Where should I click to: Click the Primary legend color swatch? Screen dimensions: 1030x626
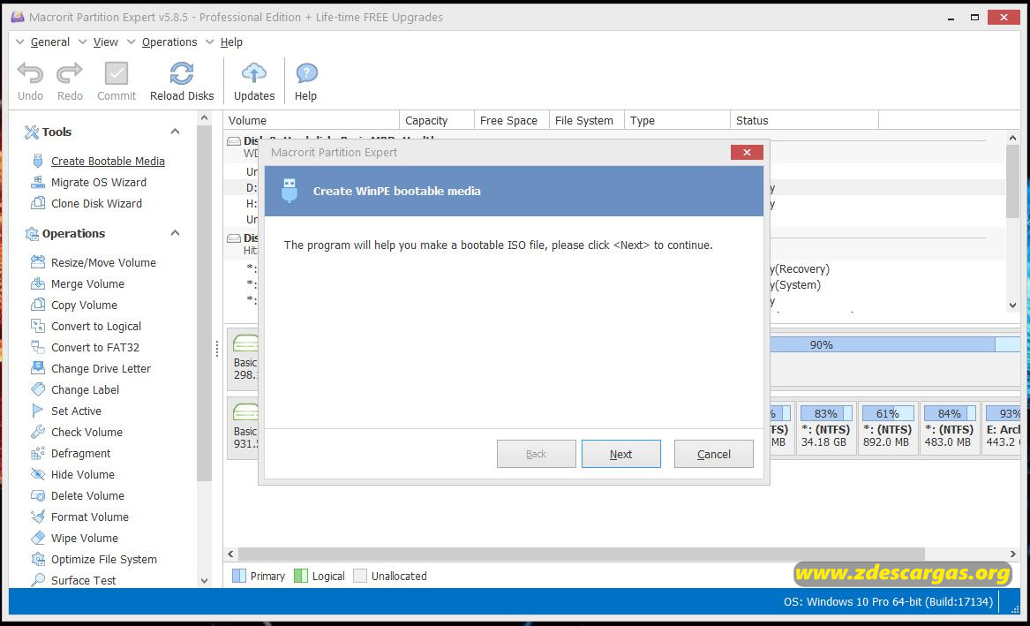coord(239,576)
